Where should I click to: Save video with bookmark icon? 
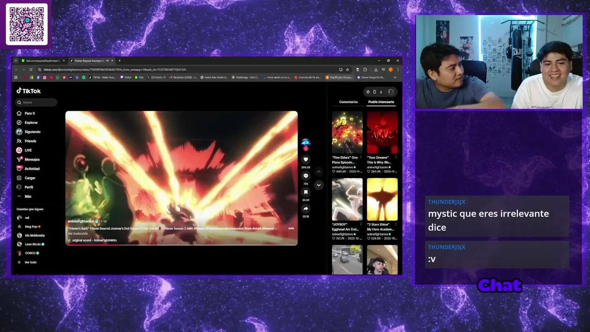306,192
